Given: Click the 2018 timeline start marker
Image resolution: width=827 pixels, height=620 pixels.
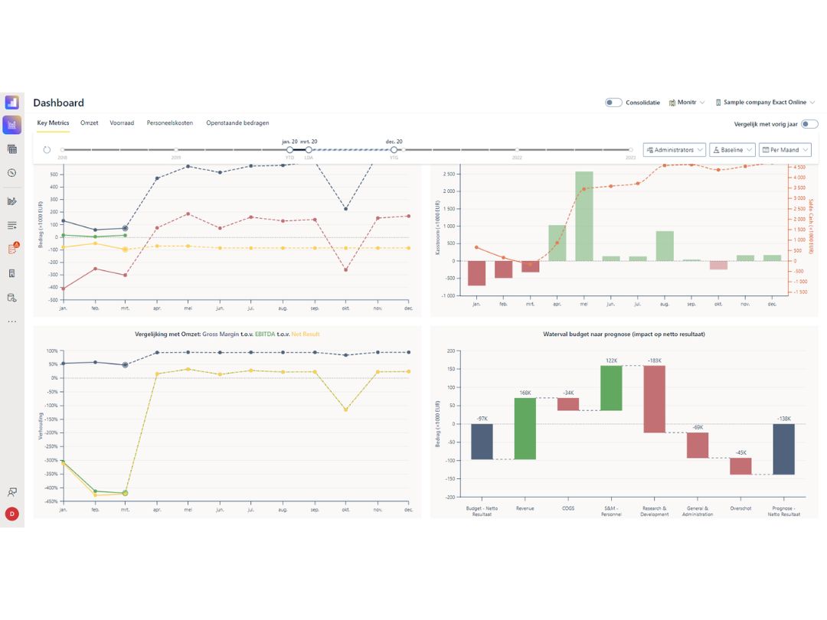Looking at the screenshot, I should [62, 150].
